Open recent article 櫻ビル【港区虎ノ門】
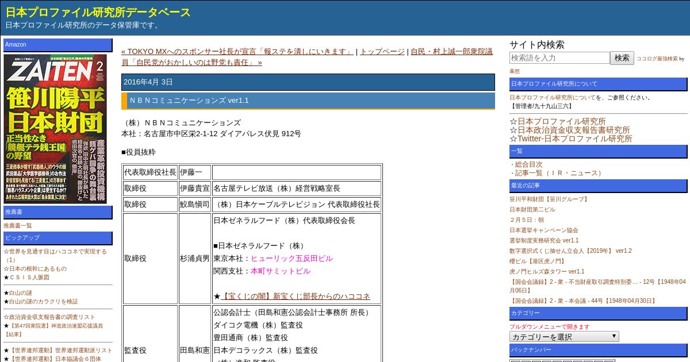This screenshot has height=362, width=690. coord(538,261)
